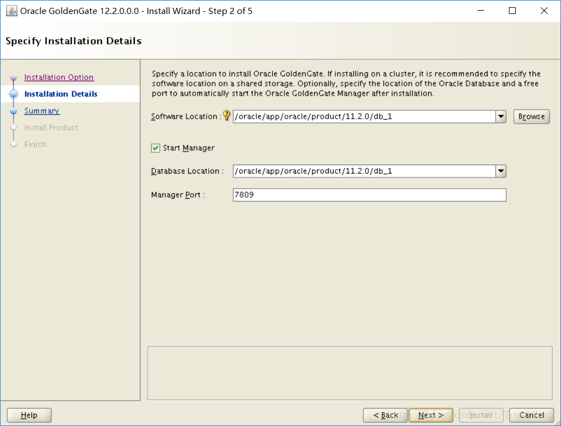Expand the Database Location dropdown arrow

point(501,171)
